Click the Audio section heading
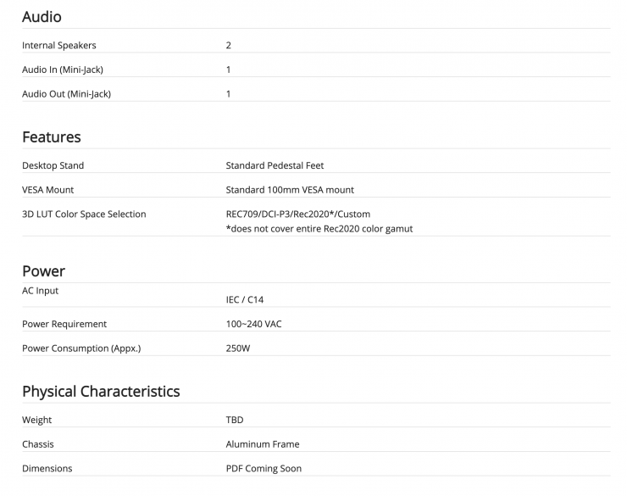 point(42,17)
